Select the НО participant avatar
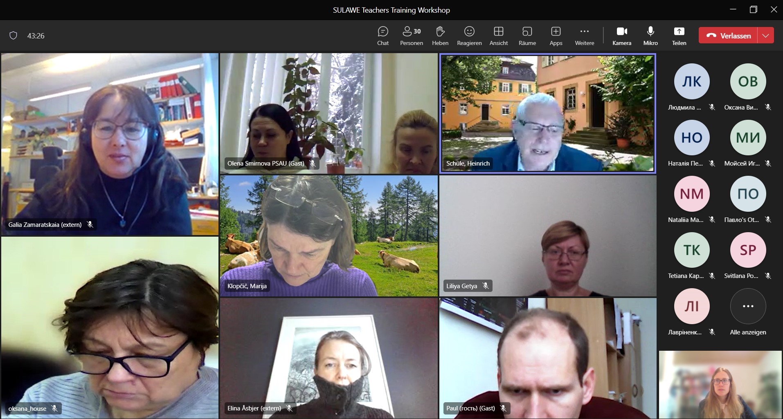This screenshot has width=783, height=419. click(x=692, y=137)
